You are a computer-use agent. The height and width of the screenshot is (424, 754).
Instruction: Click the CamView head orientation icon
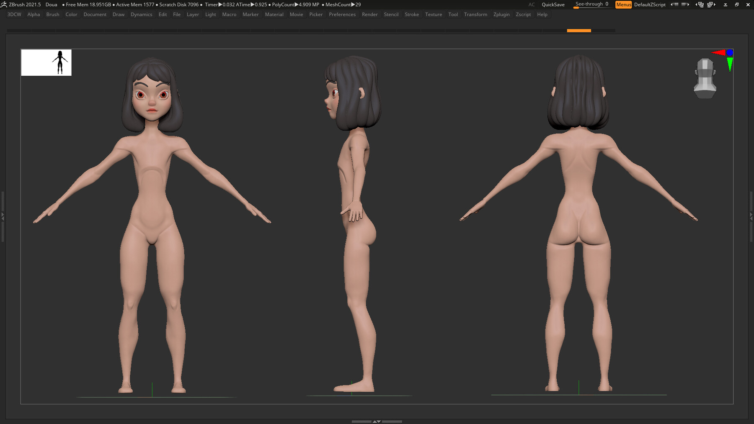click(705, 79)
